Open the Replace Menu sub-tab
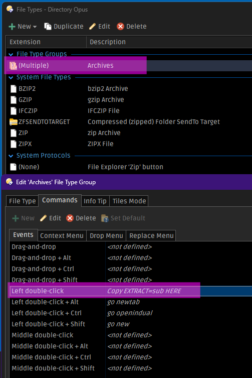Image resolution: width=252 pixels, height=378 pixels. 151,236
